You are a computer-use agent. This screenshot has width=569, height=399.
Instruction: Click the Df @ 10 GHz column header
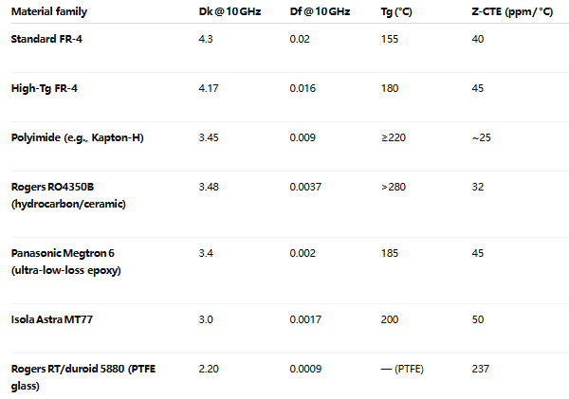tap(320, 10)
